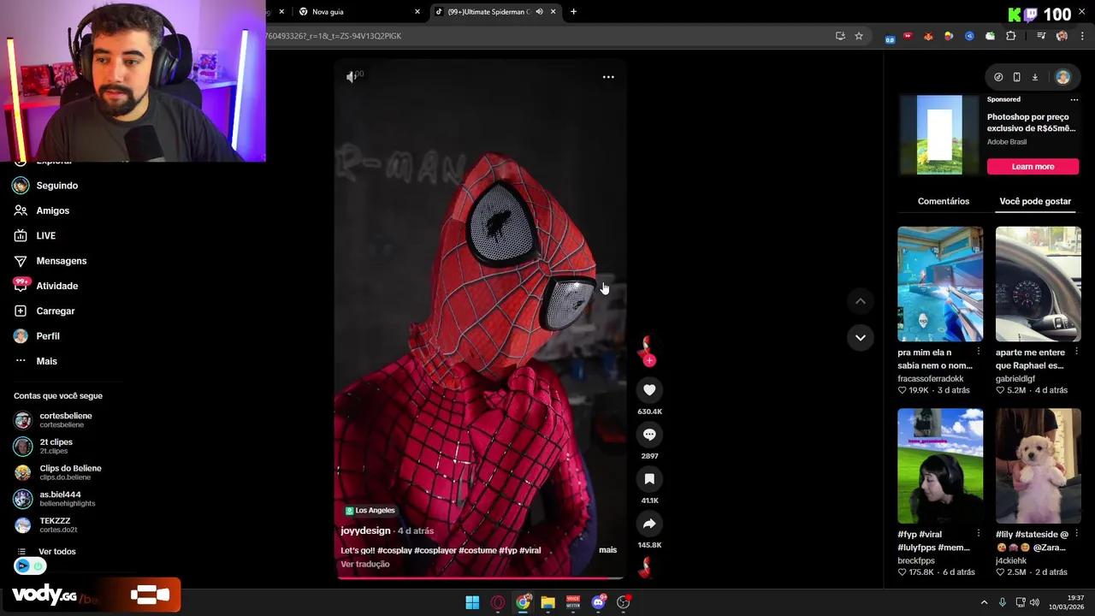Viewport: 1095px width, 616px height.
Task: Click the MetaMask fox extension icon
Action: [928, 36]
